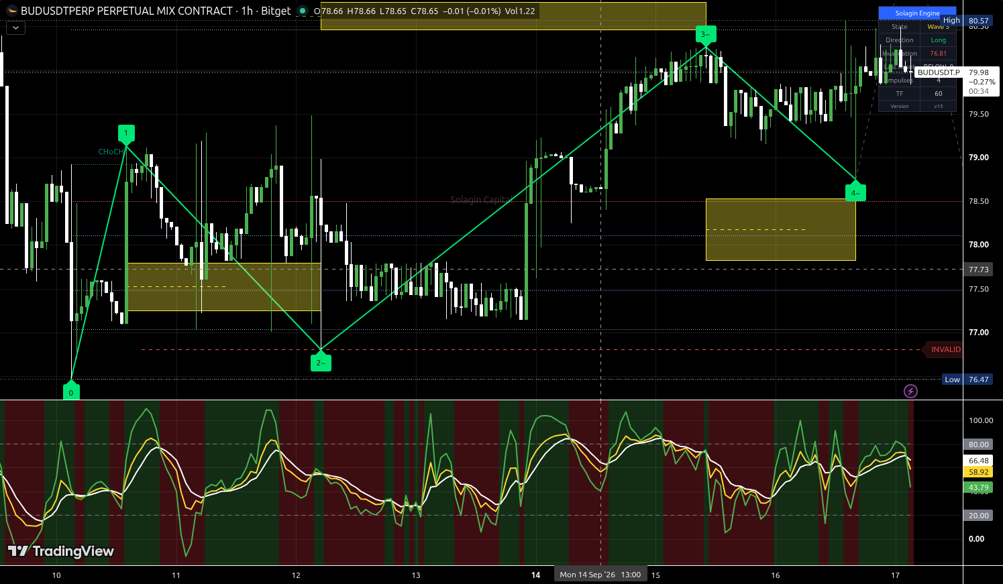Screen dimensions: 1003x584
Task: Click the 79.00 price scale label
Action: (x=979, y=158)
